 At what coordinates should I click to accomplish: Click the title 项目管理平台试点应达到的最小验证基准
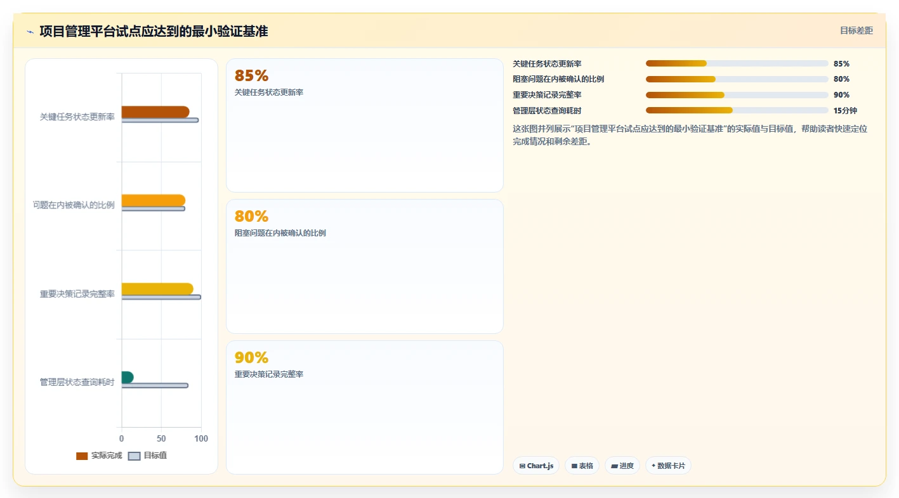(154, 31)
